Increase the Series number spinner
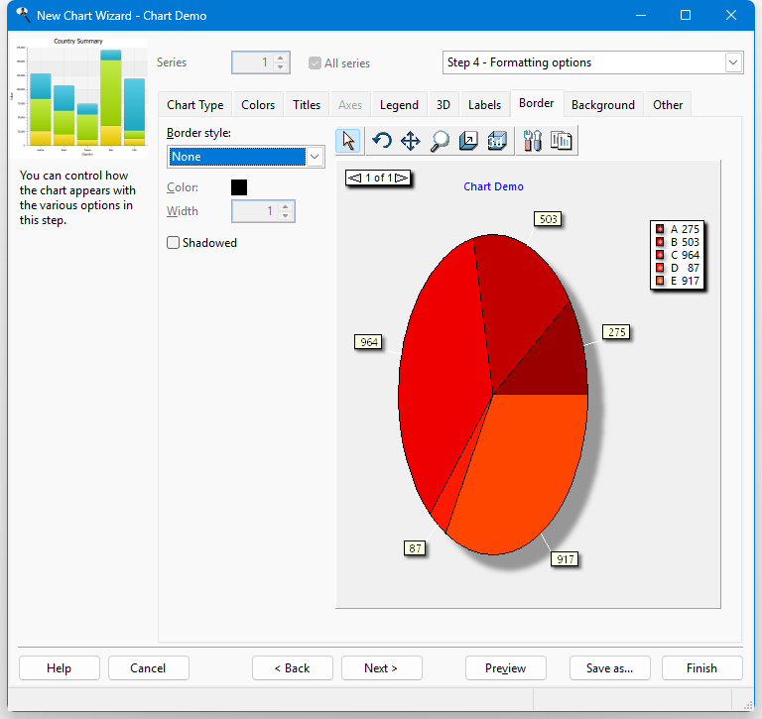This screenshot has height=719, width=762. 281,58
